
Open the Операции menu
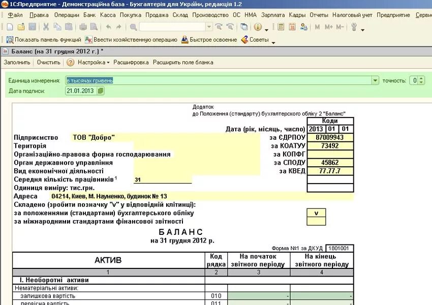tap(67, 15)
